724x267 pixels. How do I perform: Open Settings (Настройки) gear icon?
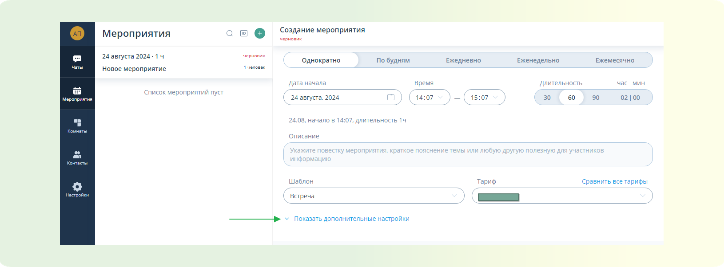pos(77,189)
